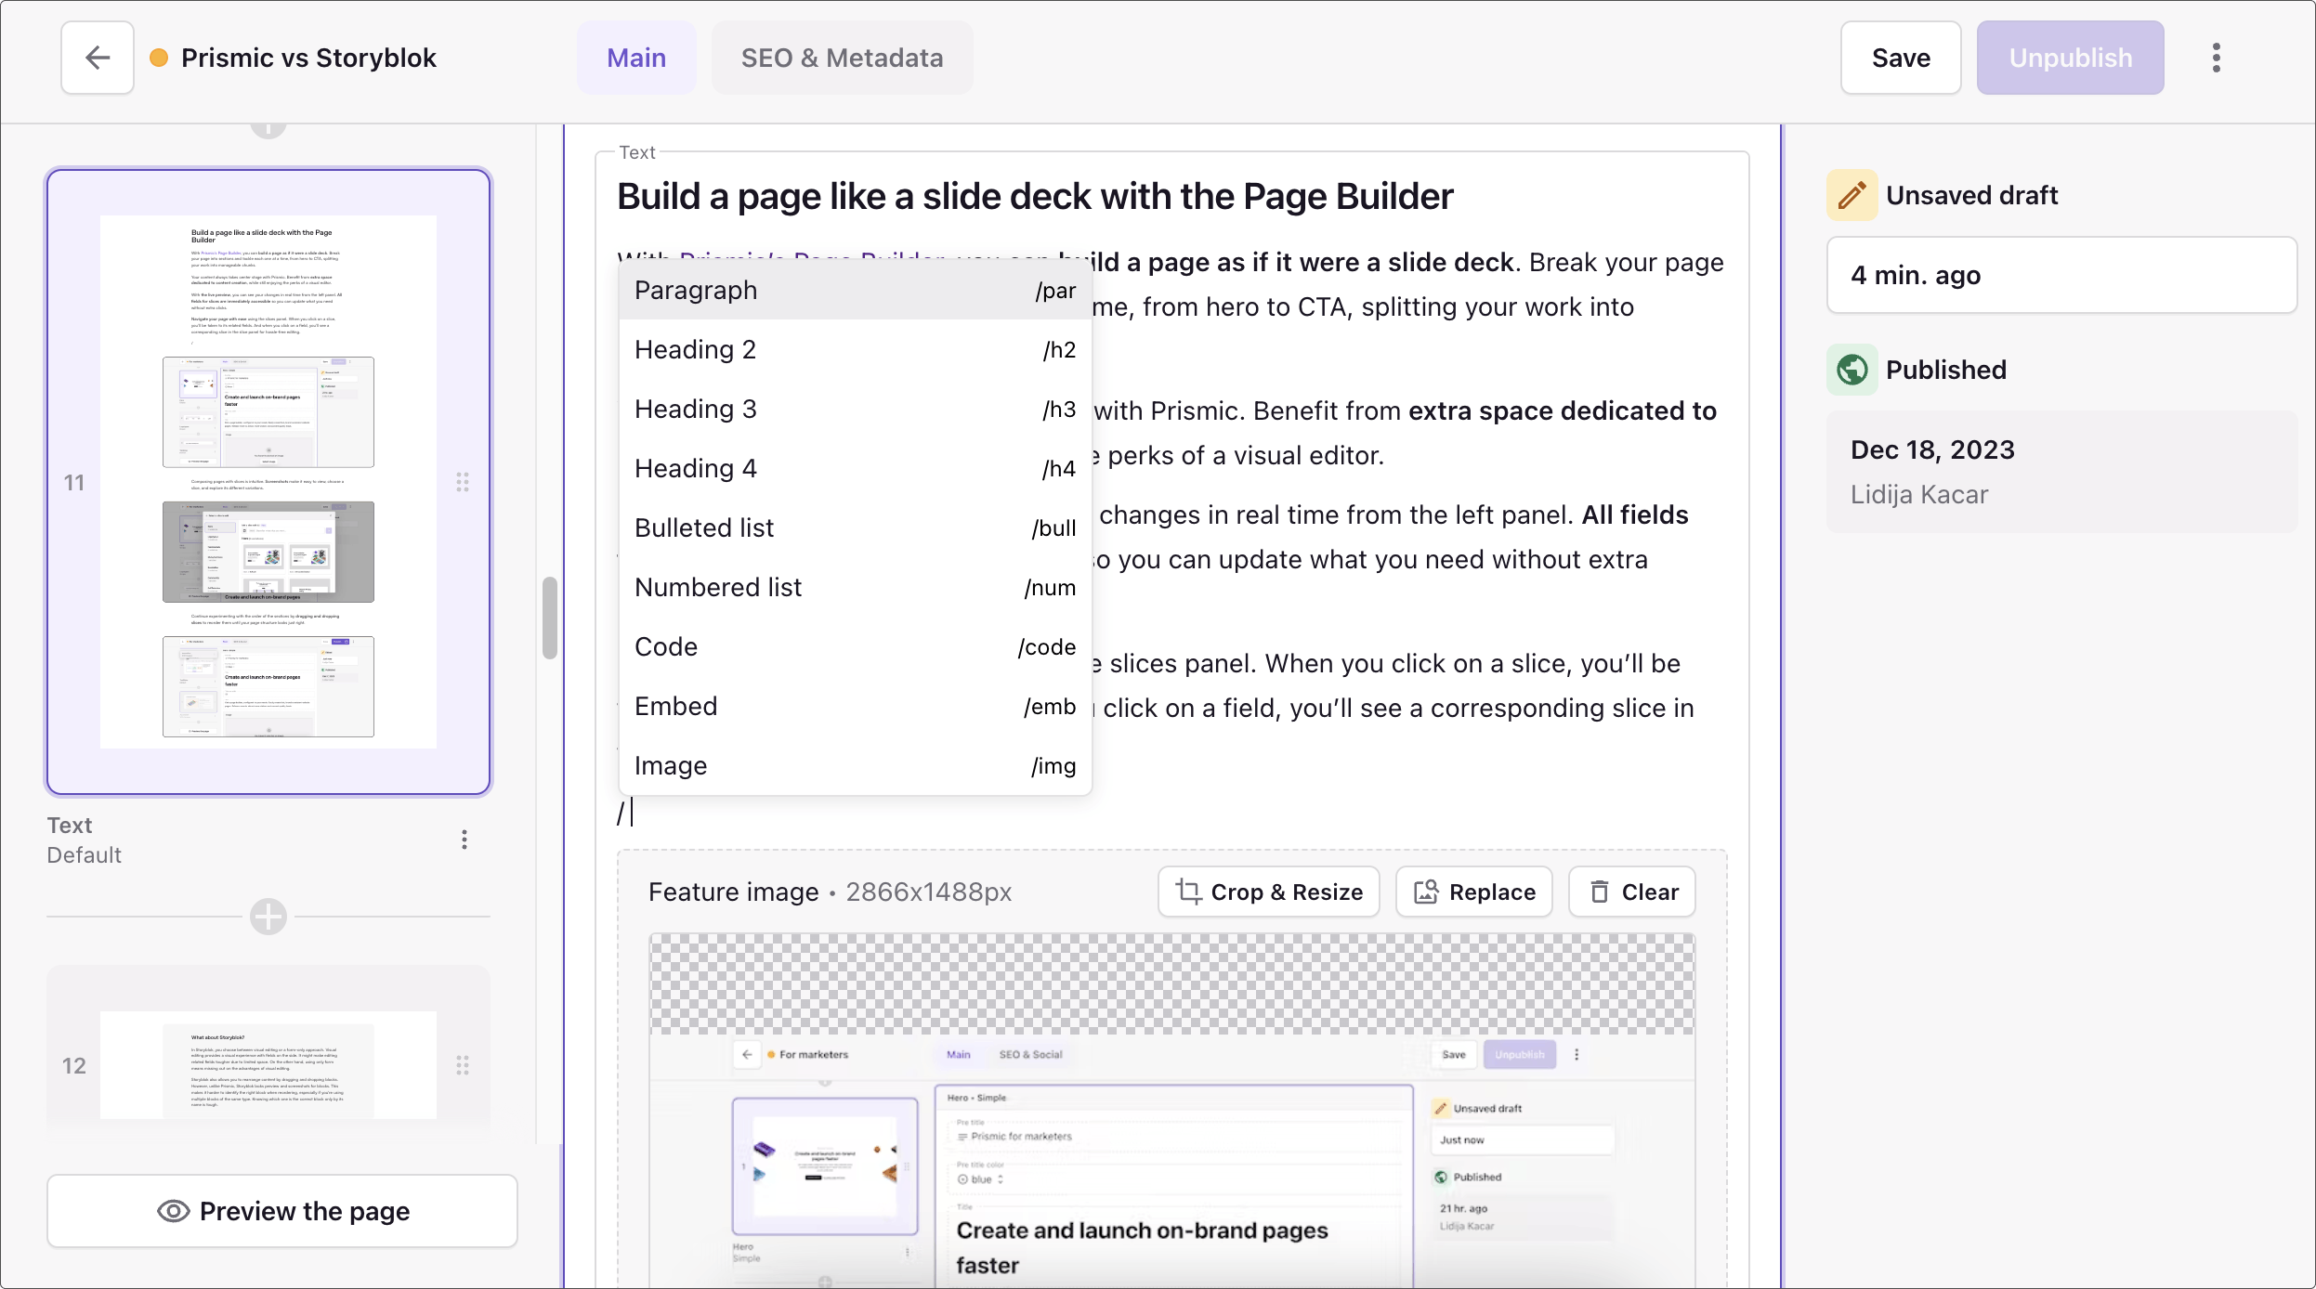Add a slice with the plus icon below Text

pos(268,917)
